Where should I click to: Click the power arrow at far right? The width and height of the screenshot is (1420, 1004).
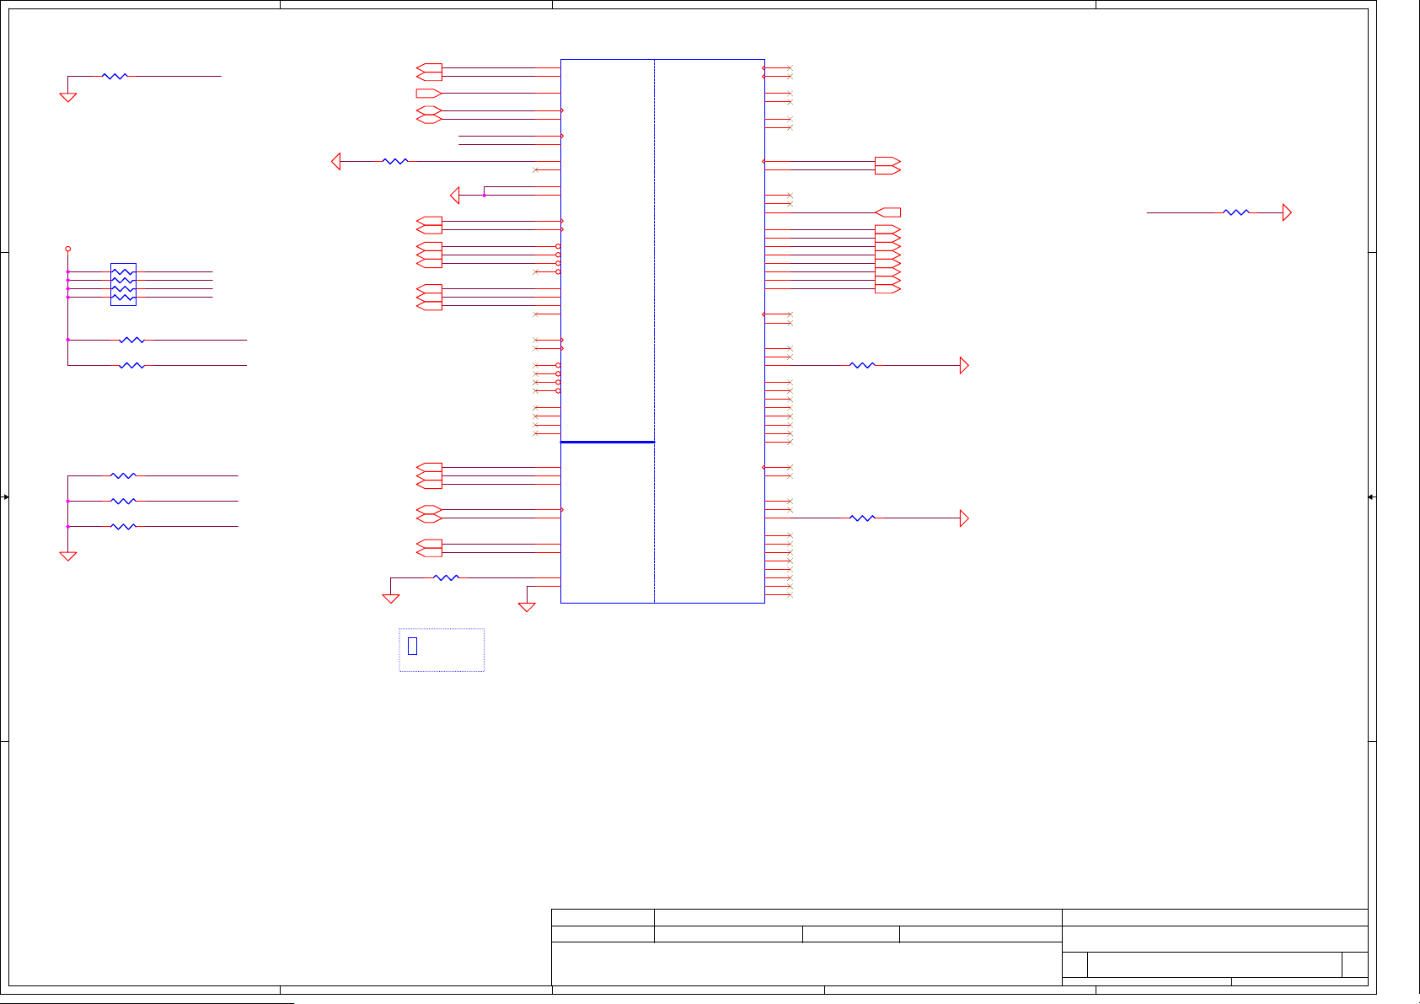coord(1287,212)
